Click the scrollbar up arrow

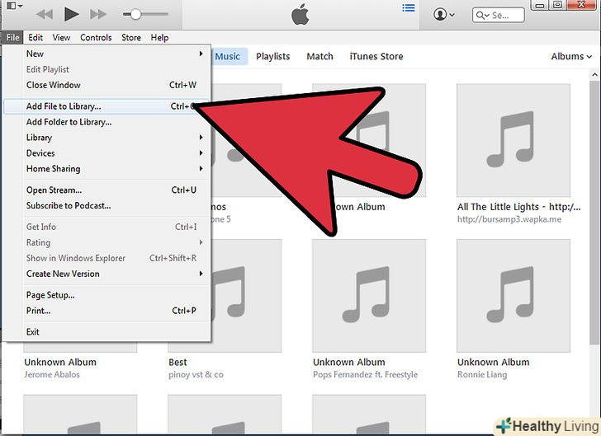click(594, 75)
